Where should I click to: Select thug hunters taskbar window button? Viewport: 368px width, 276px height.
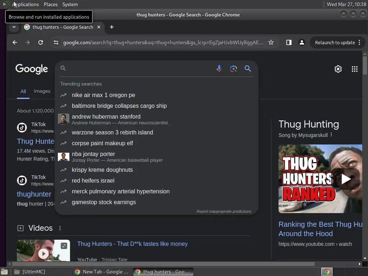(164, 272)
